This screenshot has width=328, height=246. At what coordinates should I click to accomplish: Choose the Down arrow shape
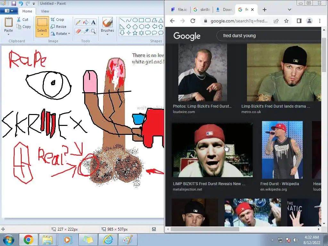122,33
